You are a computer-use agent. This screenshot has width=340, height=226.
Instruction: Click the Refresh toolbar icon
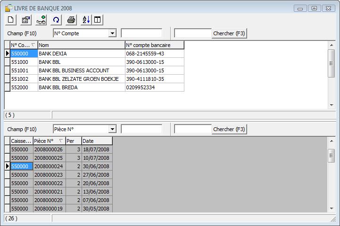coord(56,20)
